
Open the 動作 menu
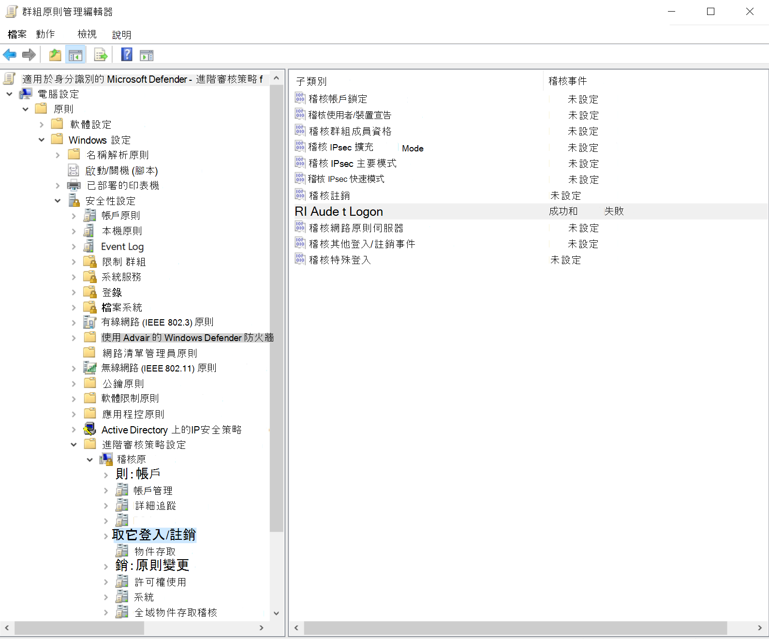[45, 34]
